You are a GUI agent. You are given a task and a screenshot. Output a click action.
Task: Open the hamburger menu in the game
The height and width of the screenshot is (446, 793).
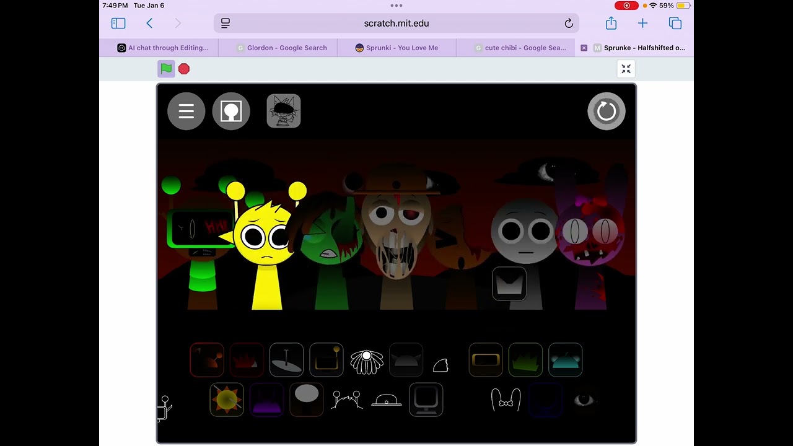[186, 111]
